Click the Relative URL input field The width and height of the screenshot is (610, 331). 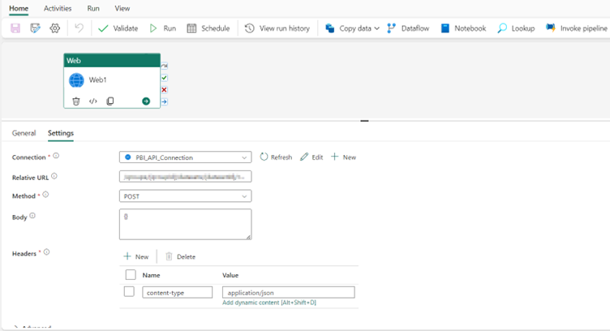185,177
